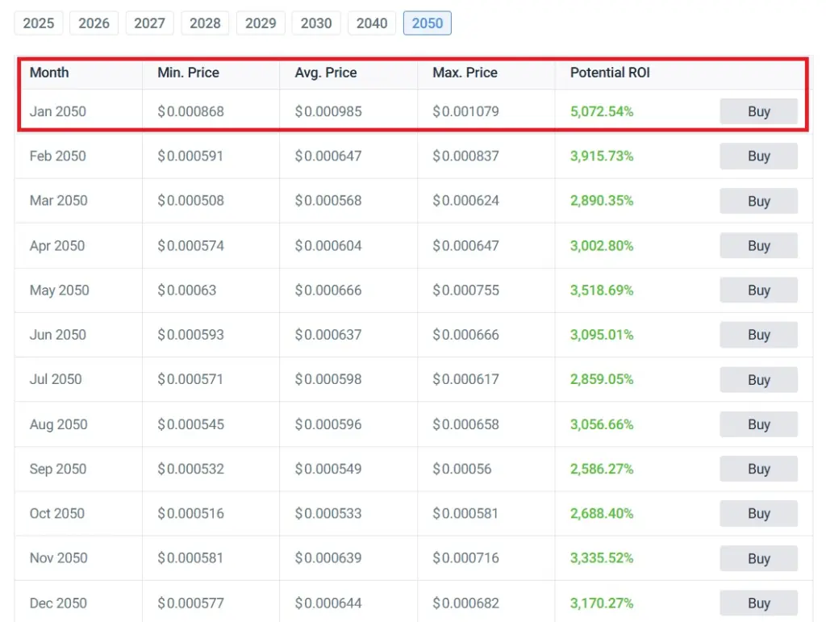The image size is (826, 622).
Task: Click Buy for Dec 2050
Action: (x=757, y=603)
